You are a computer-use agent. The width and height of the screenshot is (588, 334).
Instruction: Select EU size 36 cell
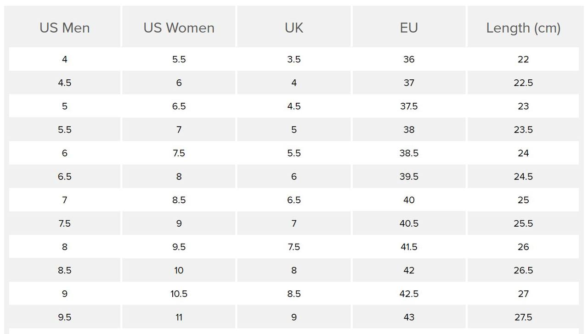coord(409,59)
